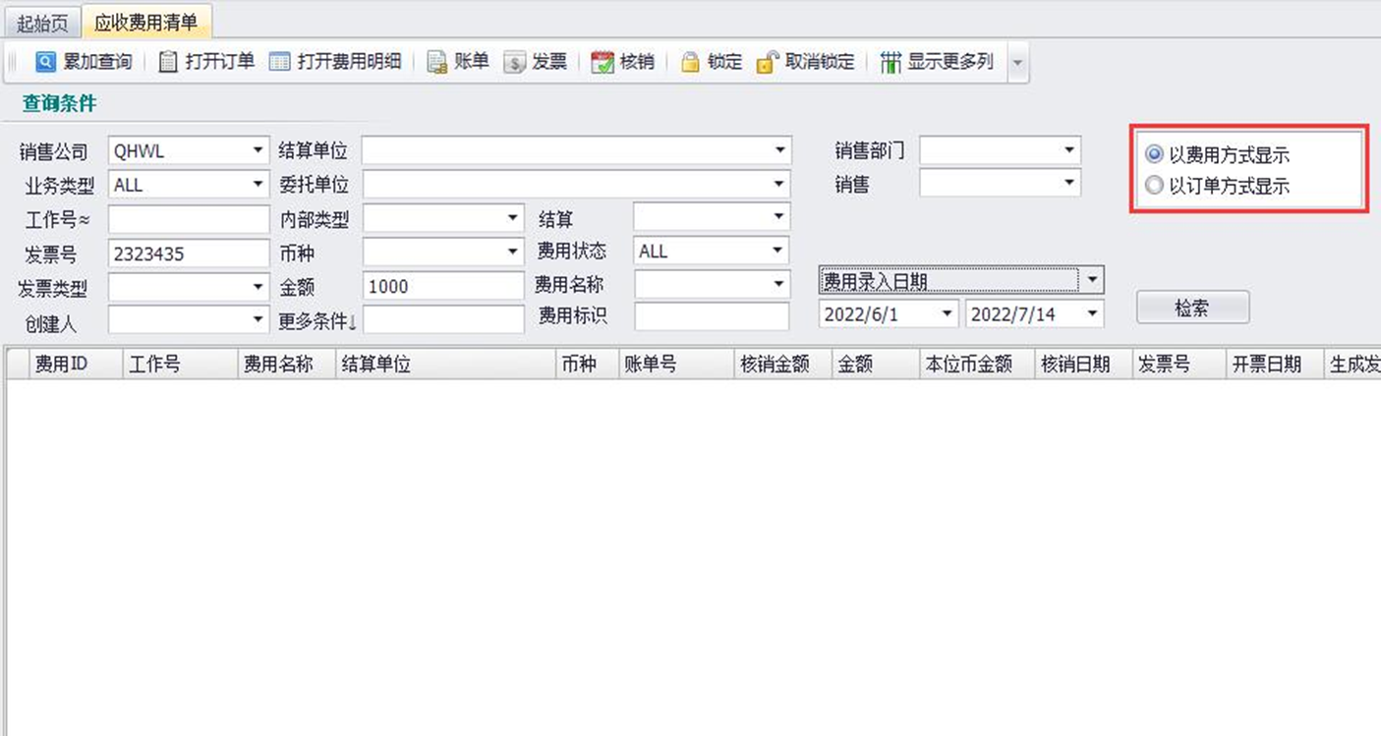This screenshot has height=736, width=1381.
Task: Click the 打开费用明细 toolbar icon
Action: 280,62
